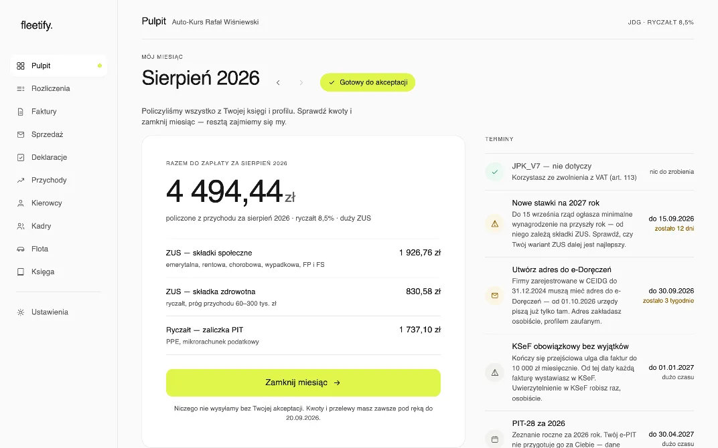718x448 pixels.
Task: Open the Utwórz adres do e-Doręczeń item
Action: (589, 296)
